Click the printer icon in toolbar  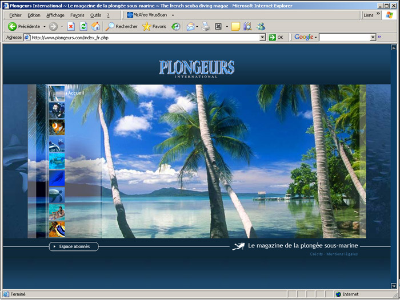click(206, 26)
